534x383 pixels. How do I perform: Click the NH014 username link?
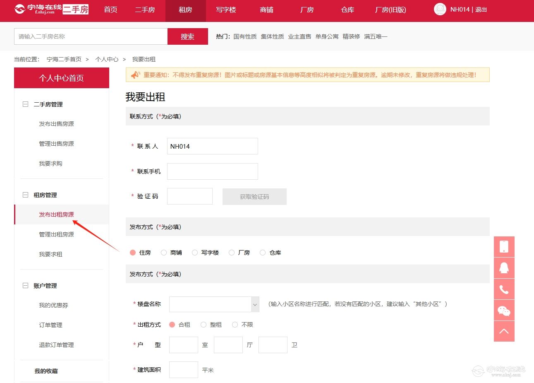point(460,10)
